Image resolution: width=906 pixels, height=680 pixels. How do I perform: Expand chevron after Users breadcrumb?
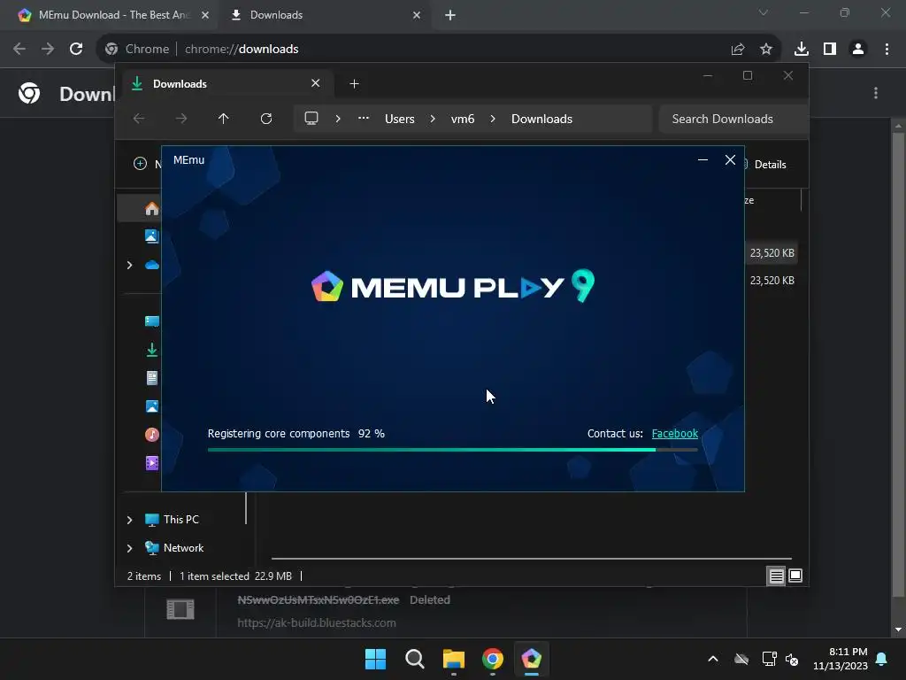coord(433,119)
